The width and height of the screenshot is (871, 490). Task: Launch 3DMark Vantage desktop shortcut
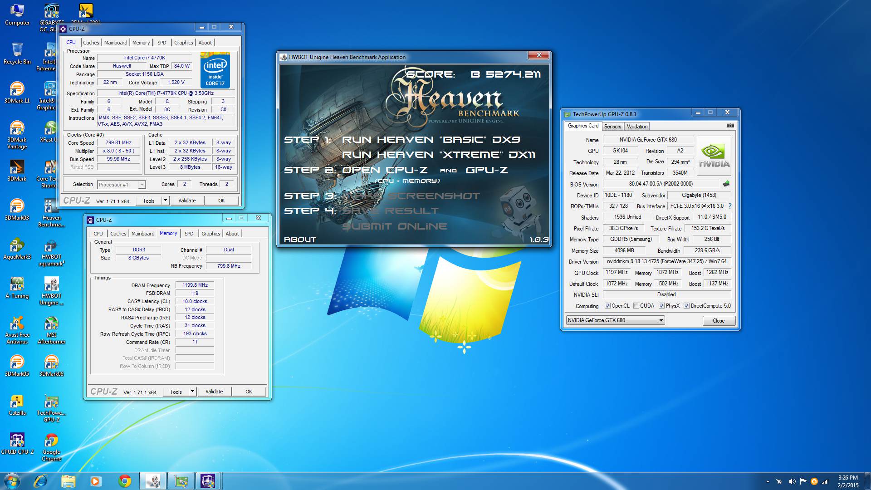click(x=17, y=135)
